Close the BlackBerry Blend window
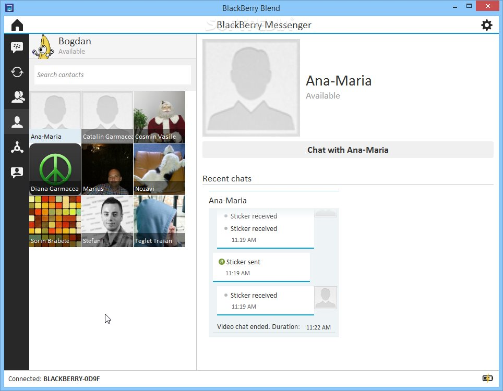 pyautogui.click(x=487, y=6)
